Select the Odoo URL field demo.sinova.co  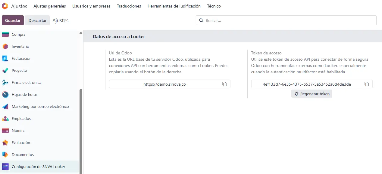click(x=170, y=84)
